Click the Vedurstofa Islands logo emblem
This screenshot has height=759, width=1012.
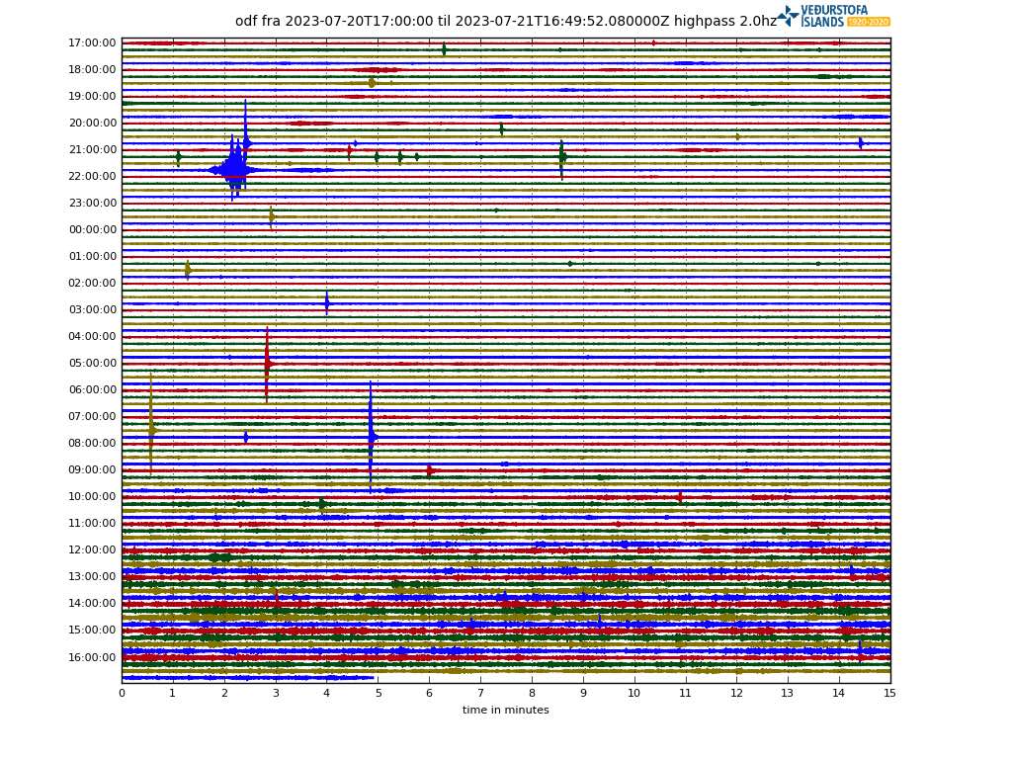(x=788, y=16)
